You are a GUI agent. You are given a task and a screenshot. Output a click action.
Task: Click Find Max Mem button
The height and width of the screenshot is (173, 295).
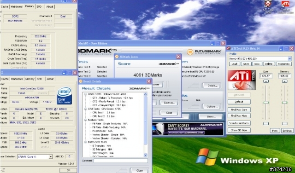click(239, 115)
